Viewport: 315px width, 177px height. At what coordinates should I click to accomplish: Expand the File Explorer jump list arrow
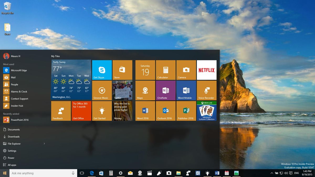(x=44, y=143)
